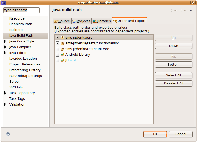This screenshot has height=142, width=197.
Task: Select the Android Library entry text
Action: click(x=78, y=55)
